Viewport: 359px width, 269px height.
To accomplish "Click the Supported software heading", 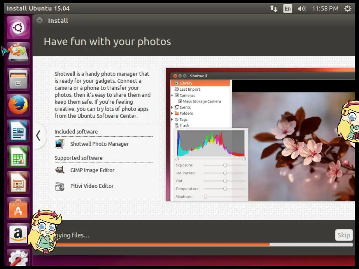I will pyautogui.click(x=79, y=158).
